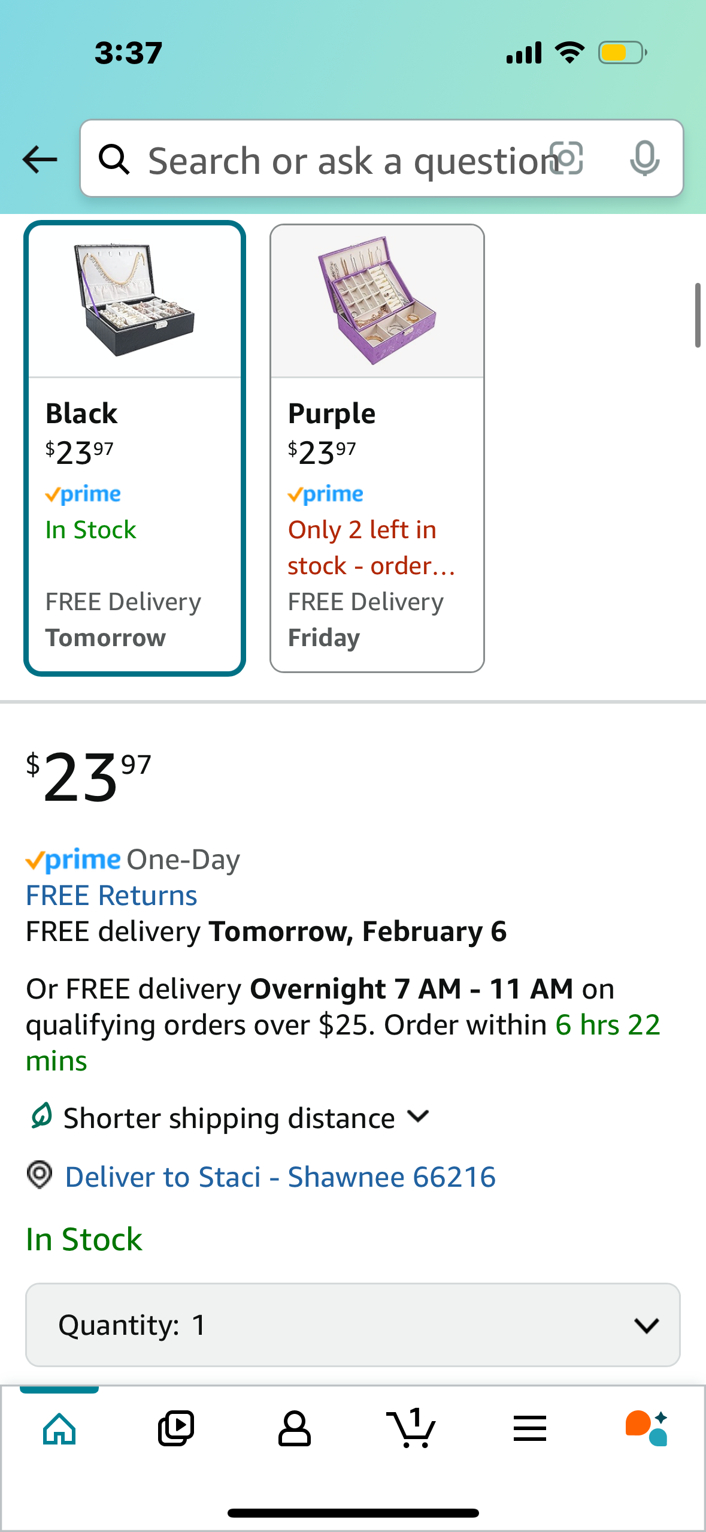Open the FREE Returns link
The image size is (706, 1532).
coord(111,895)
